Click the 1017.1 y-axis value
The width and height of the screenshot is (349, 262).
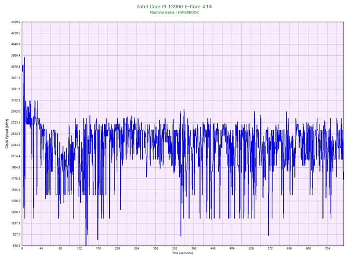16,223
